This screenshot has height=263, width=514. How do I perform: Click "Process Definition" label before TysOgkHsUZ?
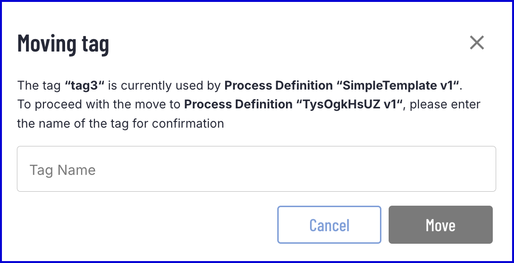[x=238, y=105]
